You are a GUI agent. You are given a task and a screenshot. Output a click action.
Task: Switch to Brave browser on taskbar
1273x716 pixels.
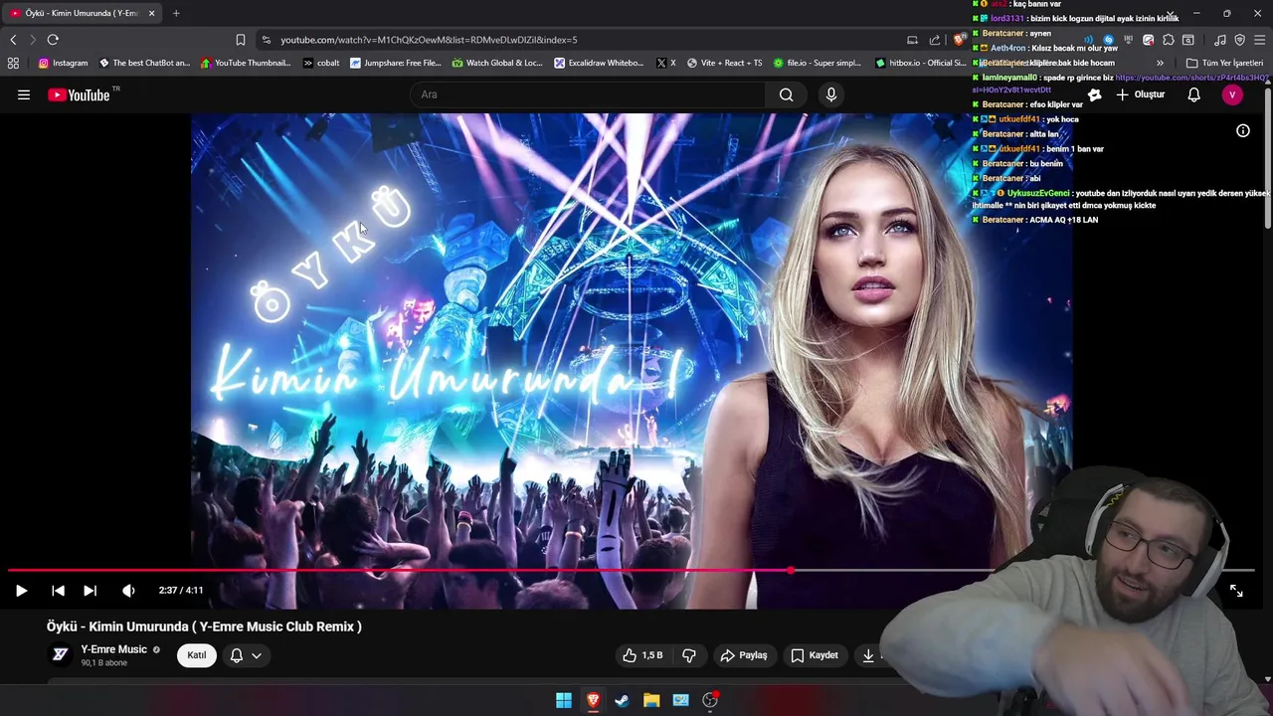(593, 700)
